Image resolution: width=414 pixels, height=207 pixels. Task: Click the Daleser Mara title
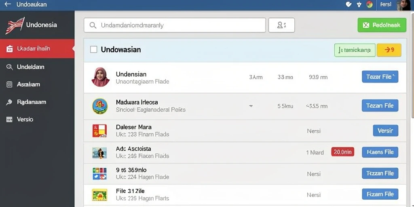click(134, 127)
